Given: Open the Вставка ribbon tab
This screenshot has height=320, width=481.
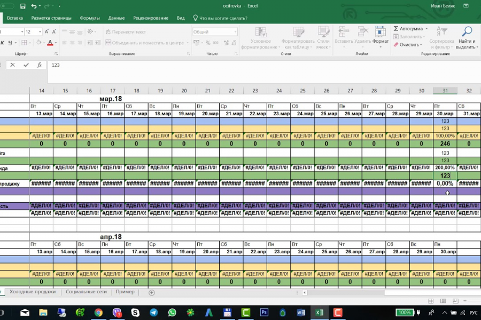Looking at the screenshot, I should pos(15,18).
